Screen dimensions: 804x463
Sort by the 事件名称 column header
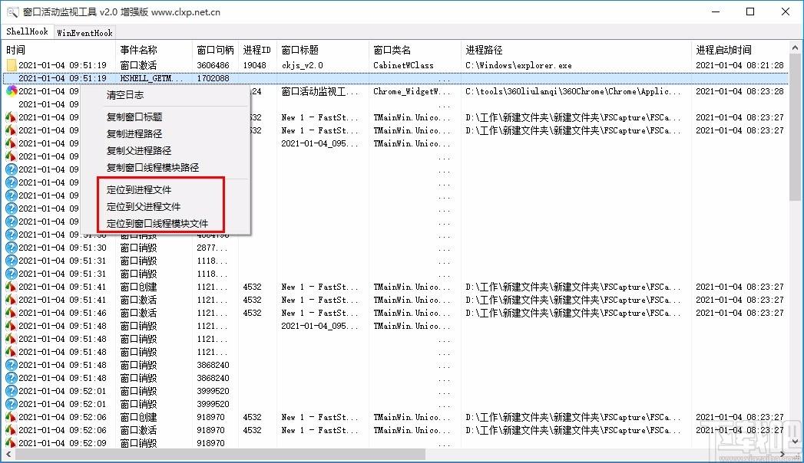pos(154,50)
